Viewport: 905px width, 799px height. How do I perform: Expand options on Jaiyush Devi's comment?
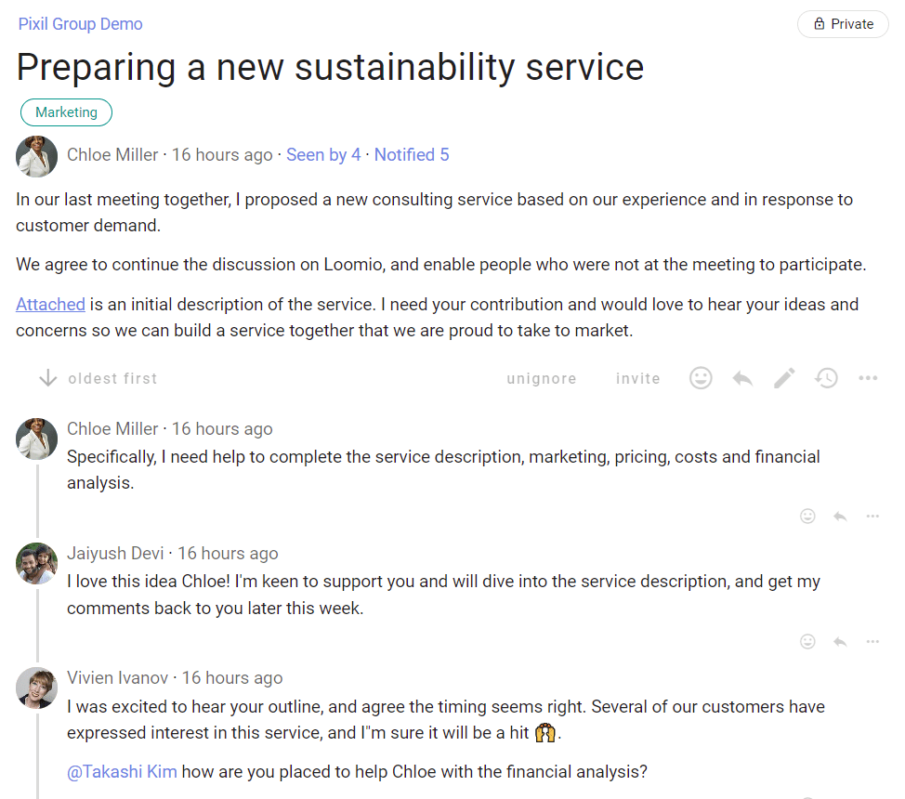point(872,641)
